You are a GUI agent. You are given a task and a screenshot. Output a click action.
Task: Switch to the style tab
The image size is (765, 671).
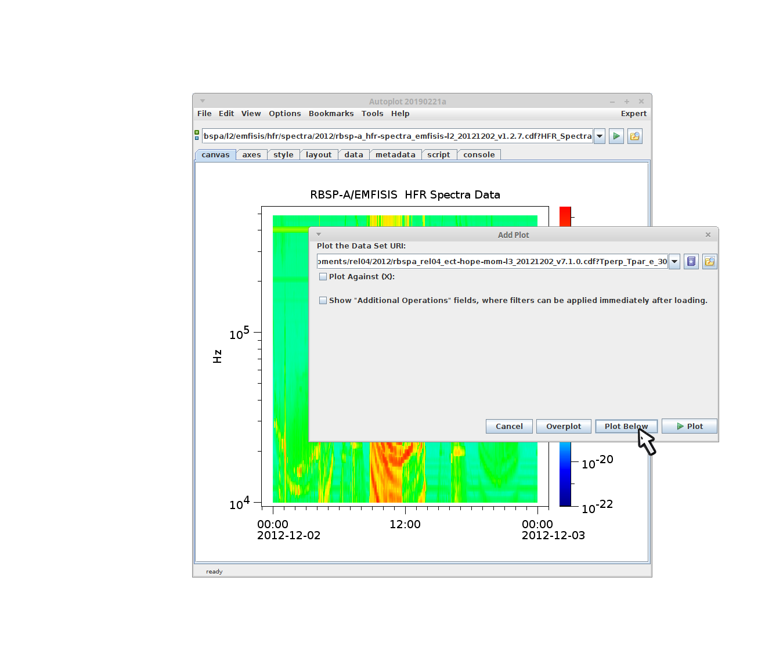click(x=283, y=155)
